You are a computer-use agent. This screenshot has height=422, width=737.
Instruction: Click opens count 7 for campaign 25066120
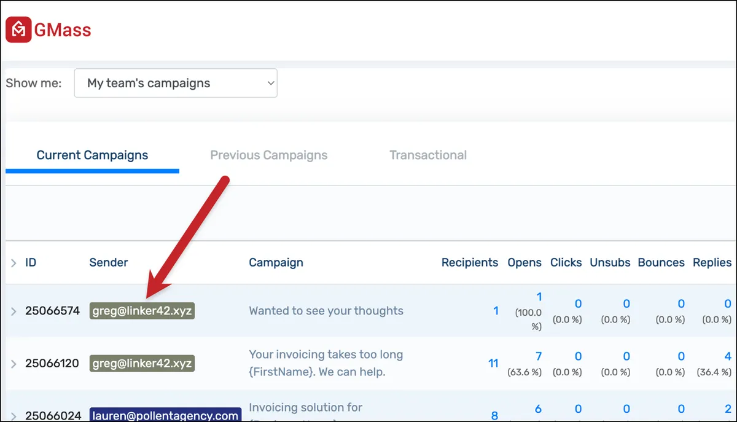[539, 356]
